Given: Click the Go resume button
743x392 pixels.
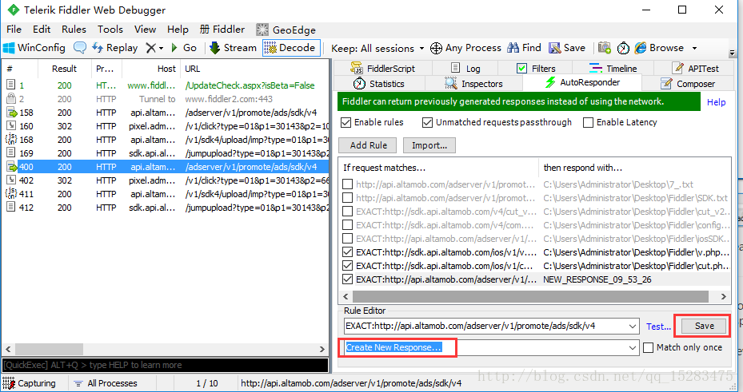Looking at the screenshot, I should point(184,48).
